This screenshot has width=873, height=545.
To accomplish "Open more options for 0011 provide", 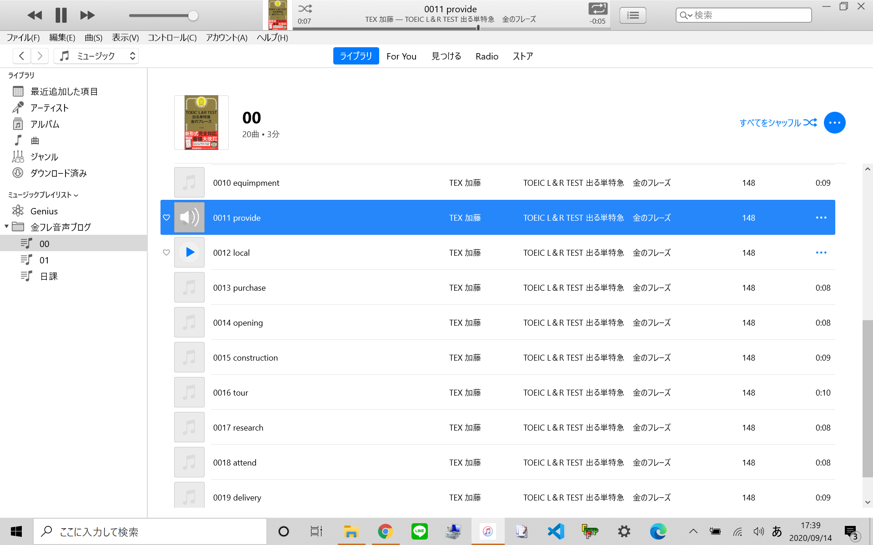I will (x=821, y=218).
